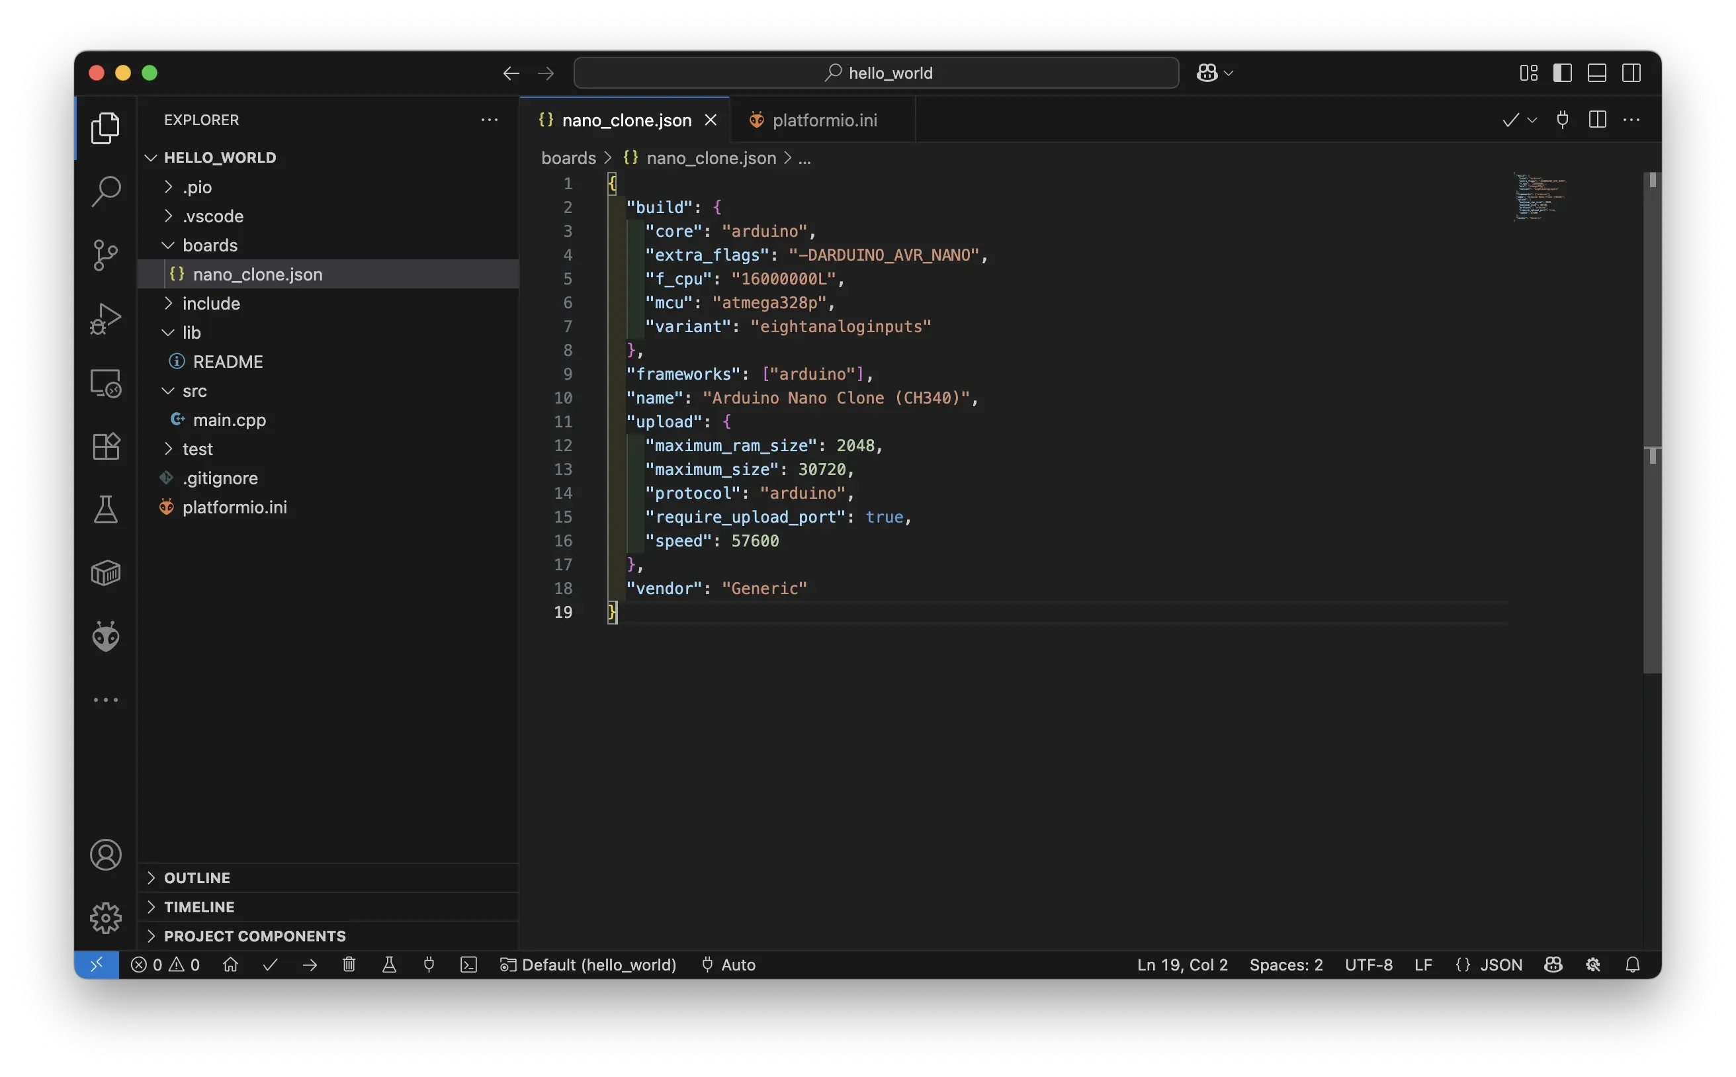Click PlatformIO Clean trash icon in status bar
The width and height of the screenshot is (1736, 1077).
point(349,965)
